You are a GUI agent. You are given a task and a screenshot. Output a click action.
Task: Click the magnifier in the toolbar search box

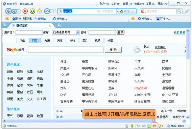179,11
